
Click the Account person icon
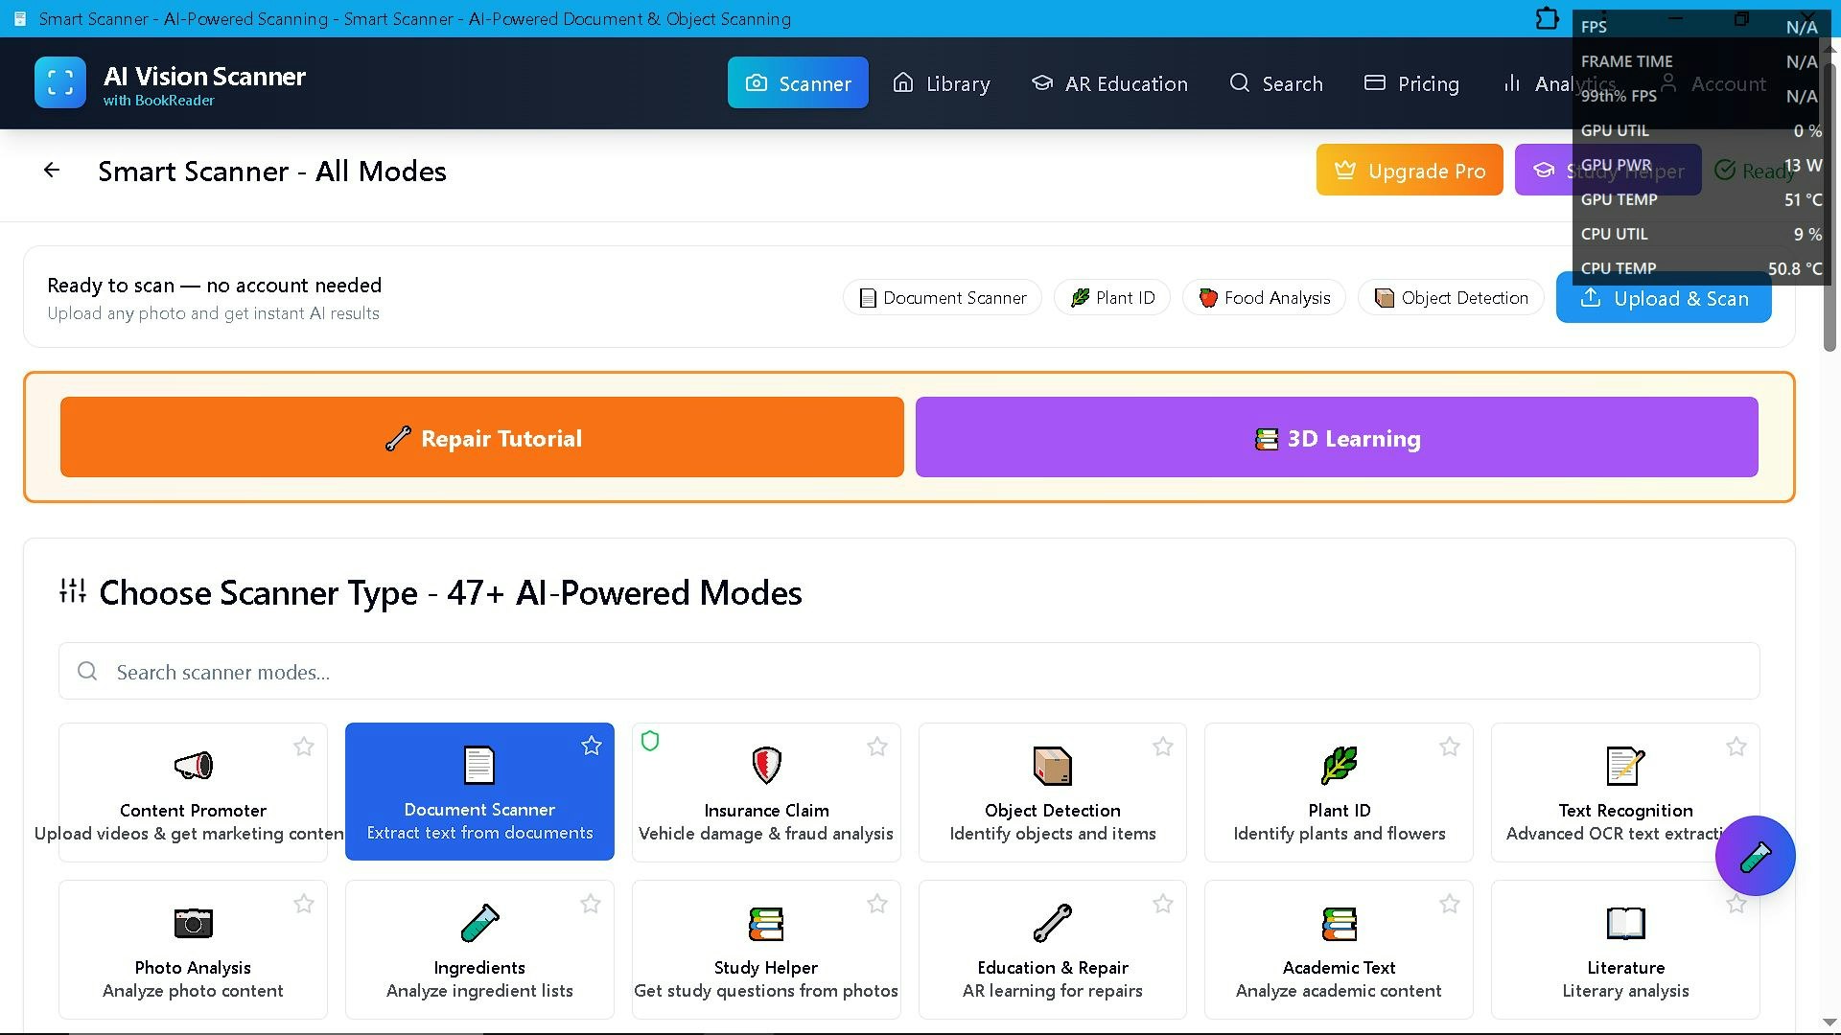click(x=1669, y=83)
